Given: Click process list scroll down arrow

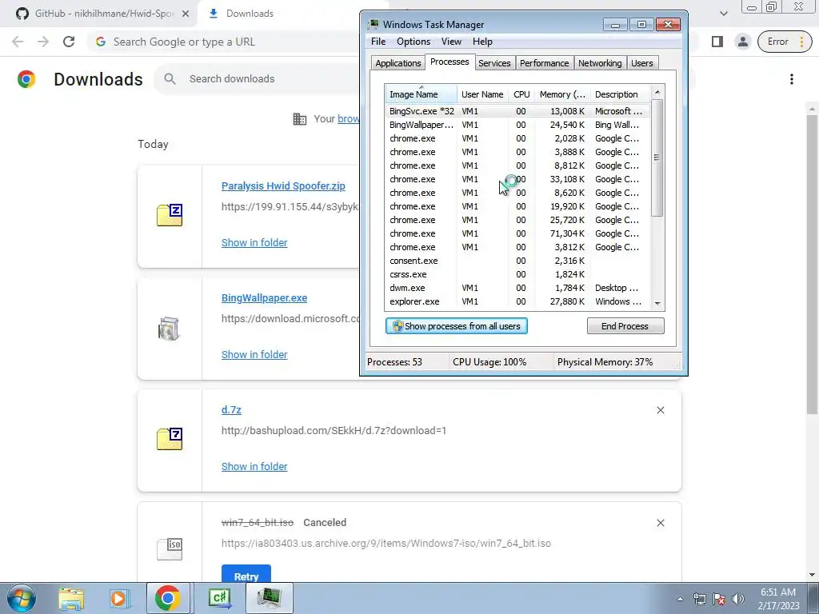Looking at the screenshot, I should 657,303.
